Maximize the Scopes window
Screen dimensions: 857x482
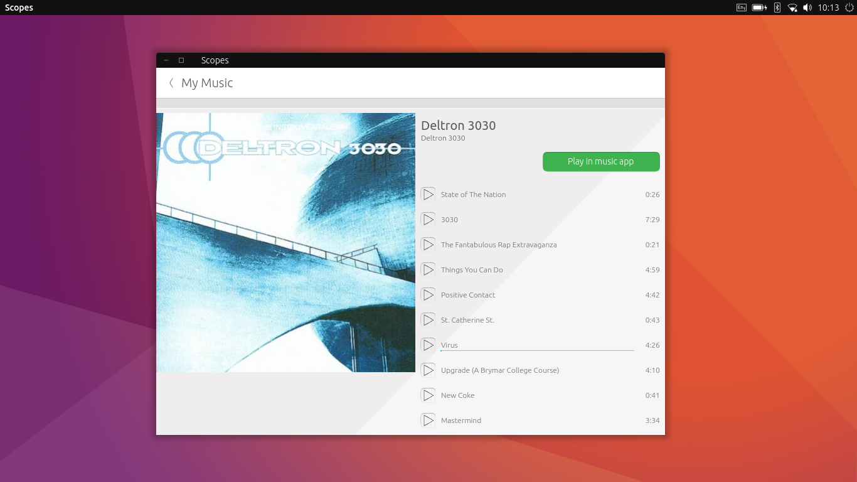[181, 60]
